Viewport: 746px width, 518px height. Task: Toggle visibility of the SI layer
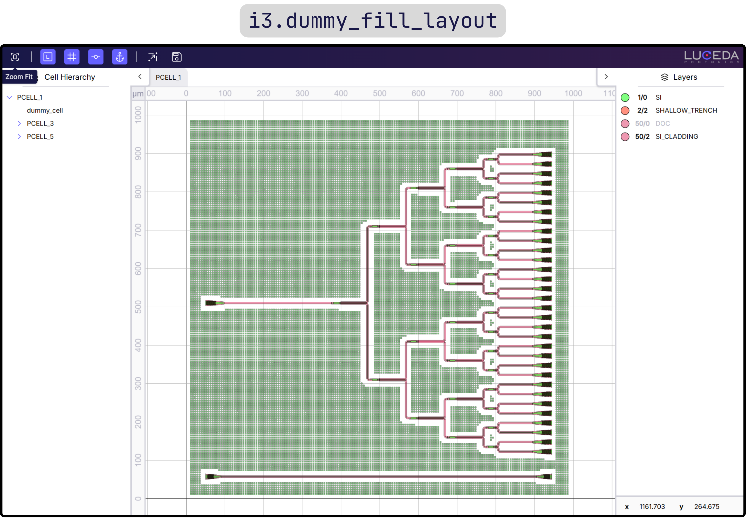(625, 97)
